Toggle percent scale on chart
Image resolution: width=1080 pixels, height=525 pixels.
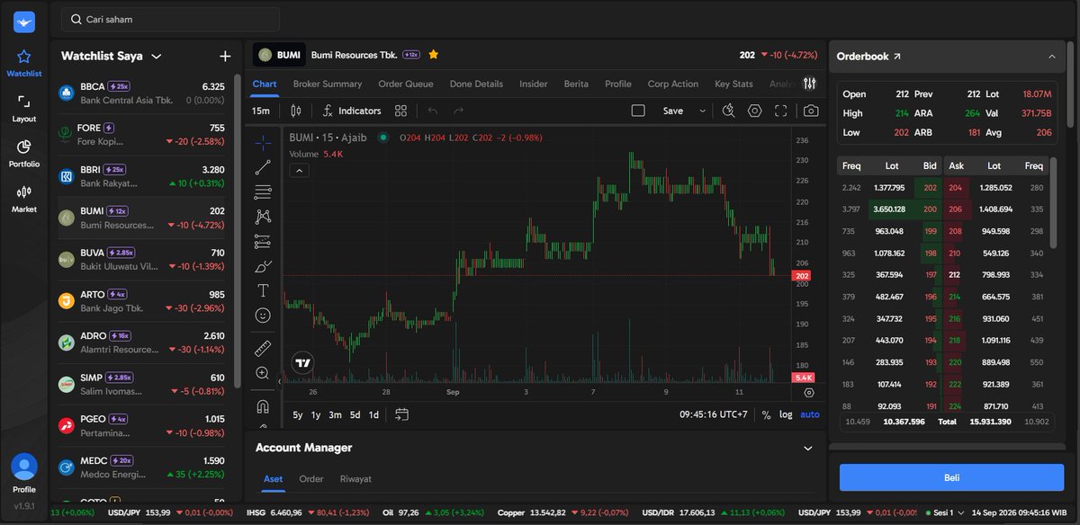coord(766,414)
